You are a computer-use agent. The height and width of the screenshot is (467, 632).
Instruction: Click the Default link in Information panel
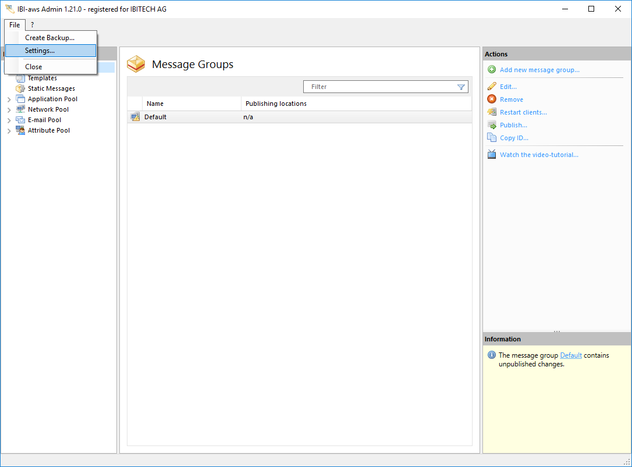tap(571, 355)
